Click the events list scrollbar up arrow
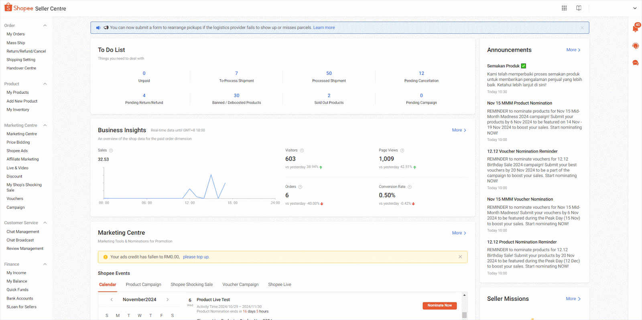 point(464,295)
